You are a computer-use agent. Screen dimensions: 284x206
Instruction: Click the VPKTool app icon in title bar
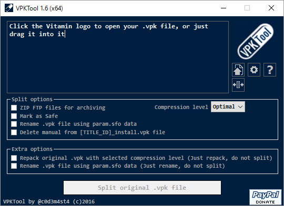click(9, 8)
